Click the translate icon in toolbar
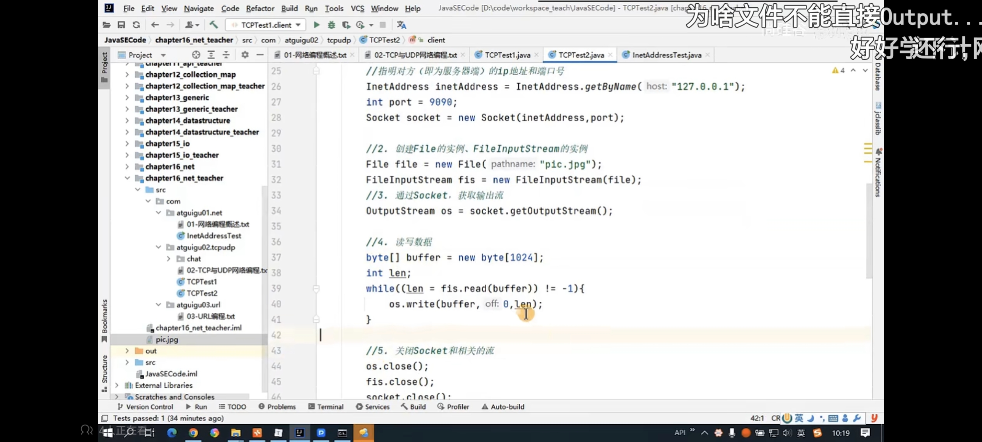This screenshot has width=982, height=442. (x=401, y=25)
